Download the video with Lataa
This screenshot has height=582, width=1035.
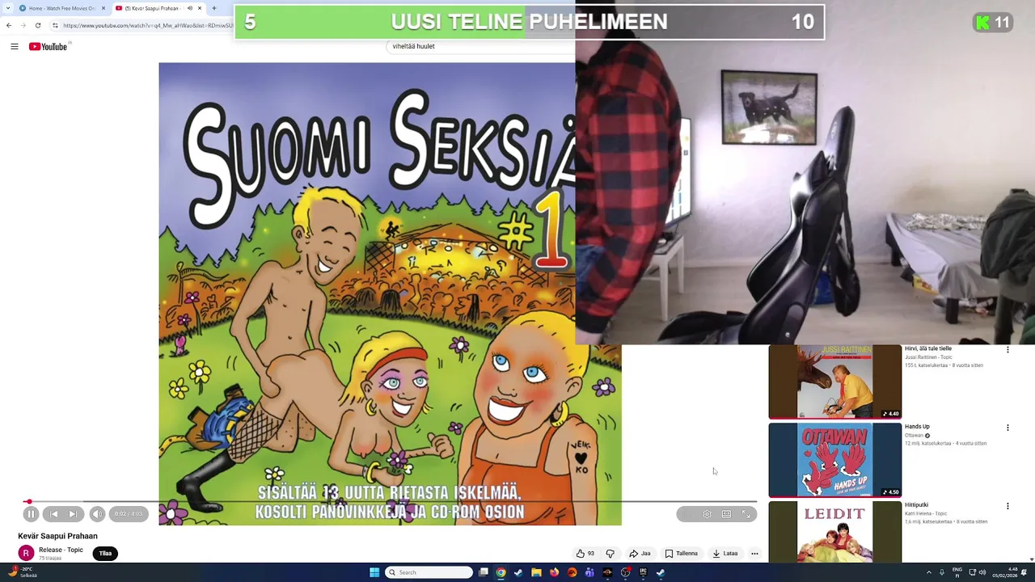724,554
